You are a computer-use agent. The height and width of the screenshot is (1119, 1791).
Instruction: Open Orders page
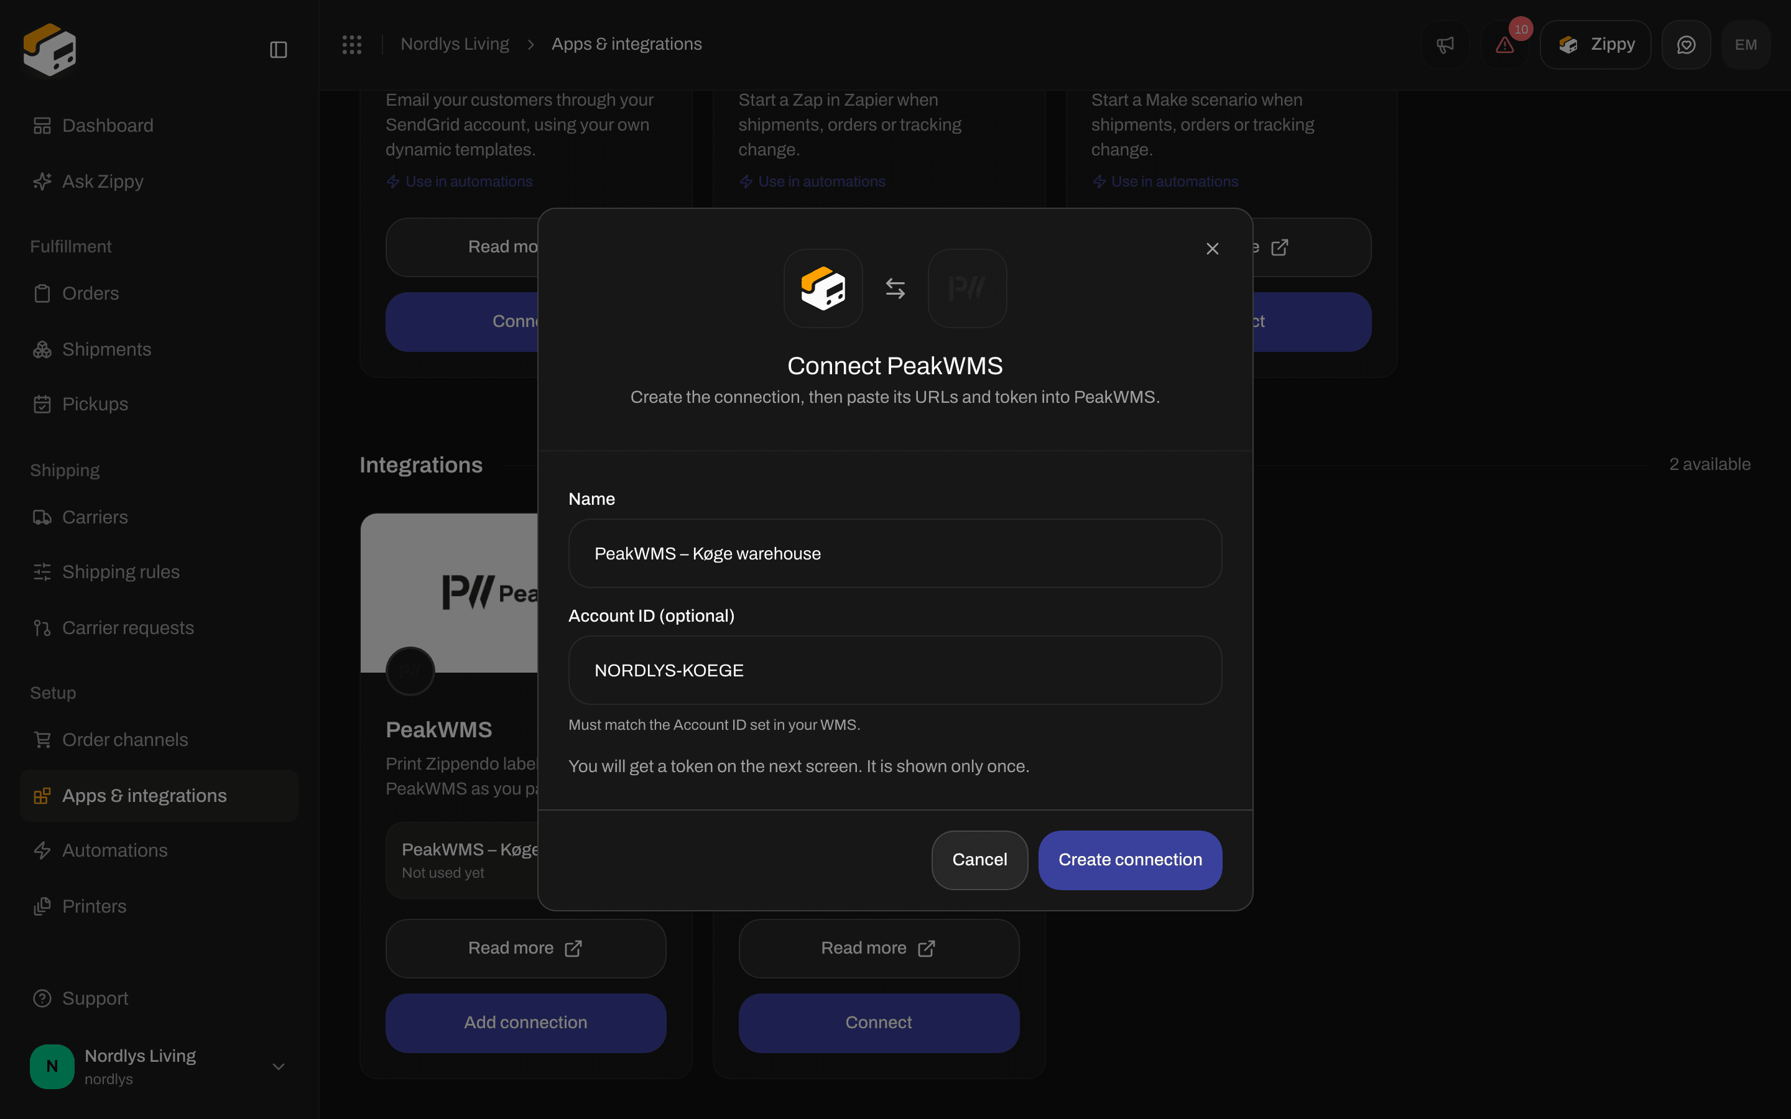(x=159, y=293)
